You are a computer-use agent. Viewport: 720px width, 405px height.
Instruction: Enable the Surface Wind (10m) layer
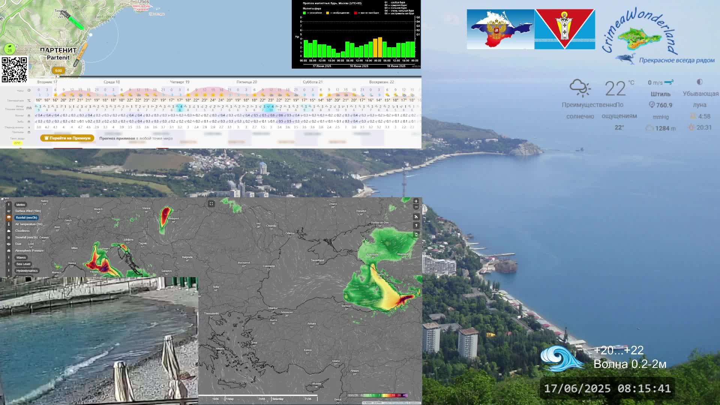point(28,211)
